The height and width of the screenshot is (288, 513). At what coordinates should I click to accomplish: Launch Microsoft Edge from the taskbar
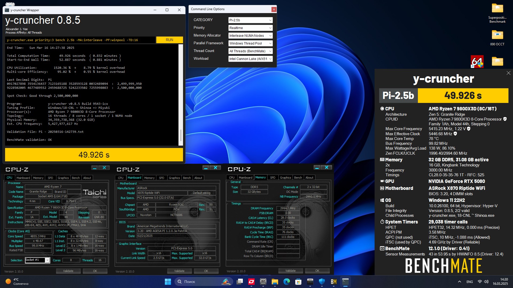click(x=287, y=282)
